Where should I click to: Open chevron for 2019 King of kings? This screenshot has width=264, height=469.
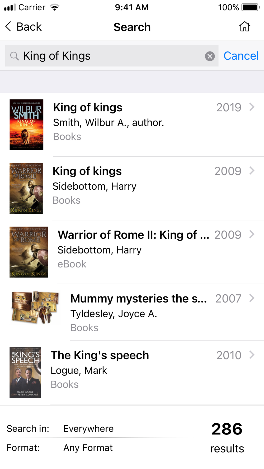(252, 107)
